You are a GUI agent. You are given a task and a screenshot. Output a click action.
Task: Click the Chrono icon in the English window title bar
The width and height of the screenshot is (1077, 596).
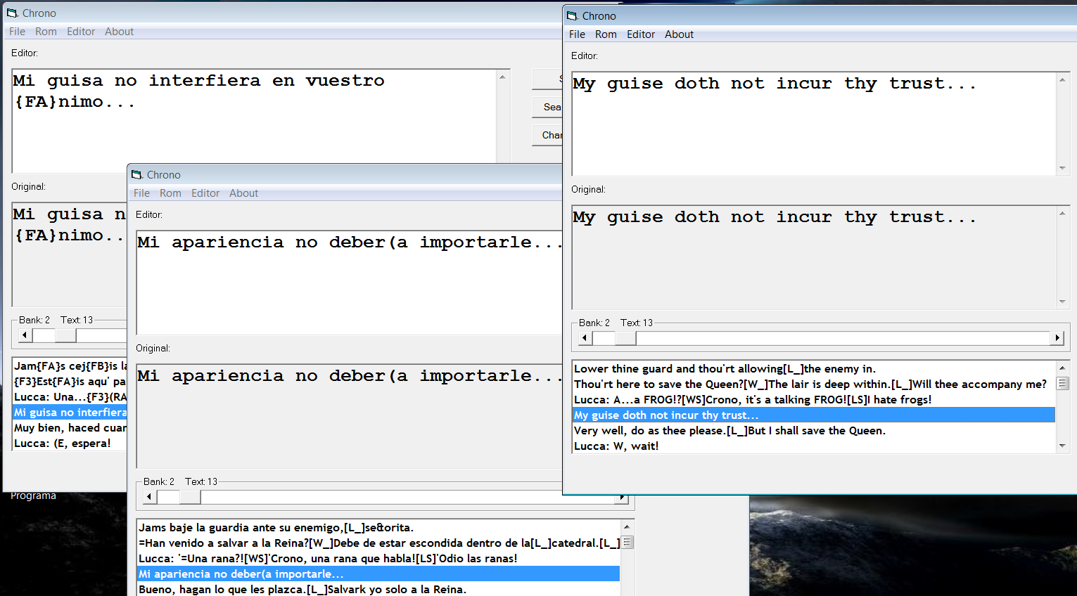click(573, 16)
